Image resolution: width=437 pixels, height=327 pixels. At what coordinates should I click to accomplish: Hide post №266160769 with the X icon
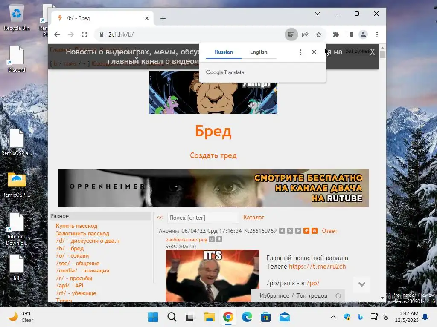coord(290,231)
